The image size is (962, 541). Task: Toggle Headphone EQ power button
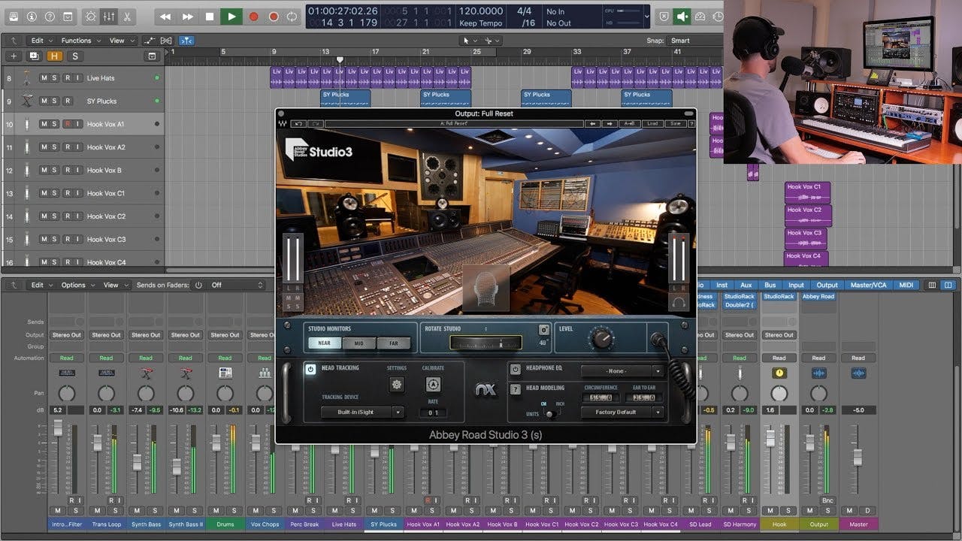click(515, 369)
